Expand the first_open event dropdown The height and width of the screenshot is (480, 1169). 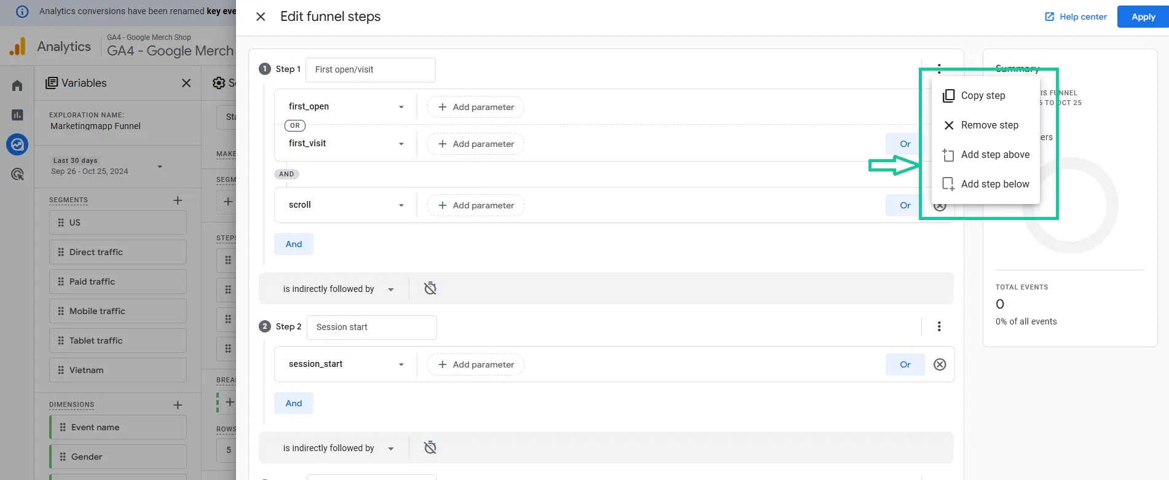pos(346,106)
